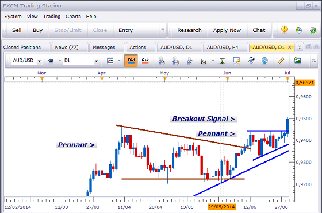322x213 pixels.
Task: Select the yellow ruler measure tool
Action: click(281, 61)
